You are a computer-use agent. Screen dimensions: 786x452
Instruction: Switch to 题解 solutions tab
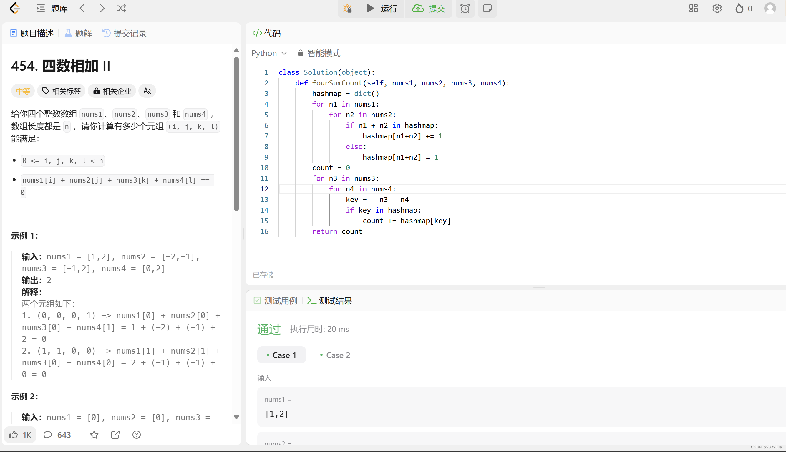click(x=78, y=33)
